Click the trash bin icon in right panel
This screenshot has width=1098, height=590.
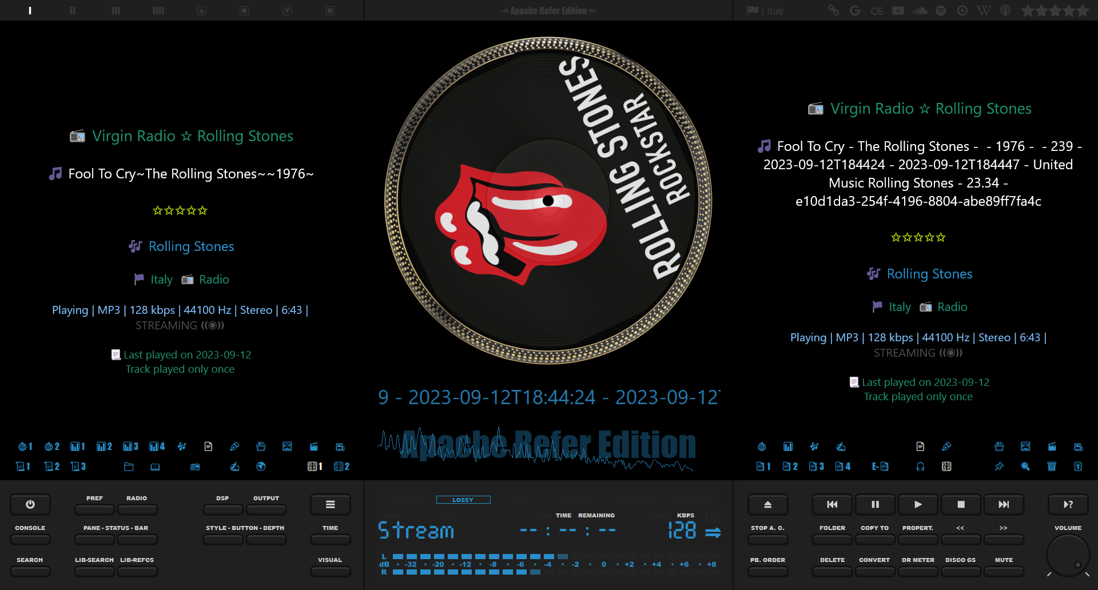(x=1052, y=467)
